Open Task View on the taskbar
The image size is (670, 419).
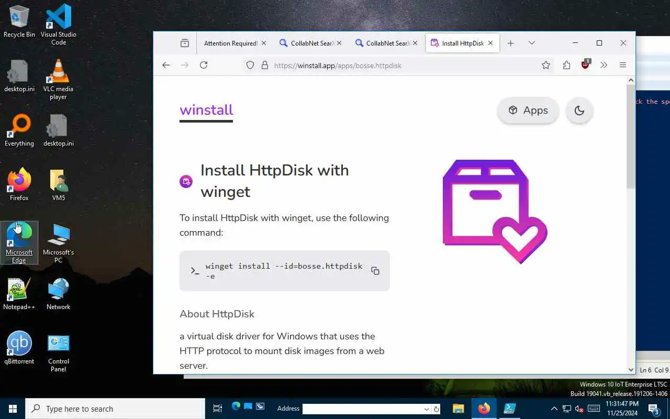coord(218,409)
